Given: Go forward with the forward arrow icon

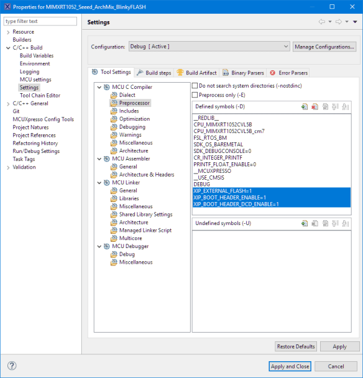Looking at the screenshot, I should click(339, 22).
